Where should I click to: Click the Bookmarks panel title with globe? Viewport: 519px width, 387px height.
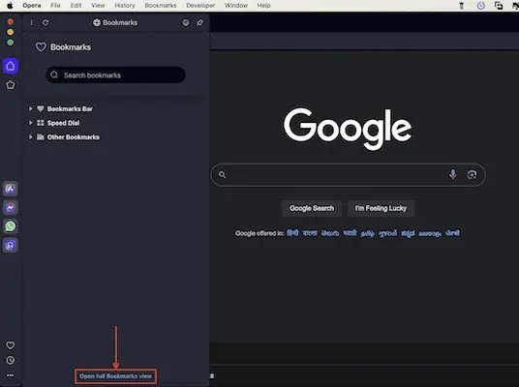(115, 22)
